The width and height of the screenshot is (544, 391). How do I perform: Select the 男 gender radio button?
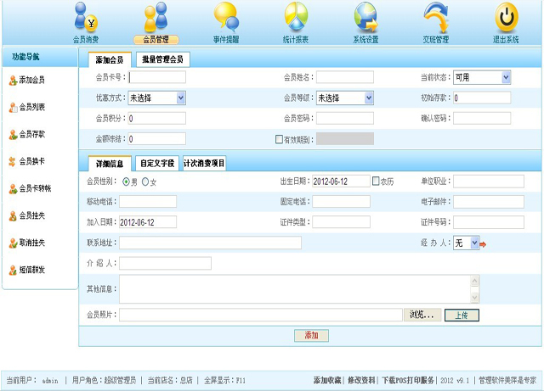[x=127, y=182]
